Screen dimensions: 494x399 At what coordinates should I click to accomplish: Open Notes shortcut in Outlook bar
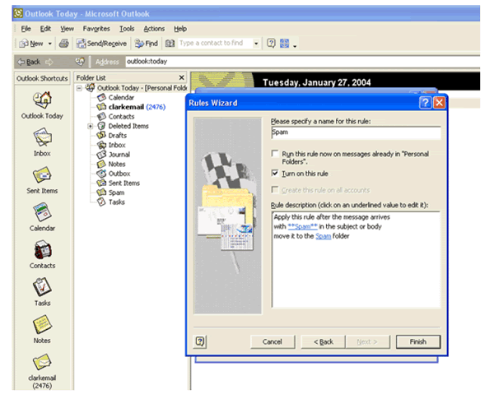click(42, 324)
